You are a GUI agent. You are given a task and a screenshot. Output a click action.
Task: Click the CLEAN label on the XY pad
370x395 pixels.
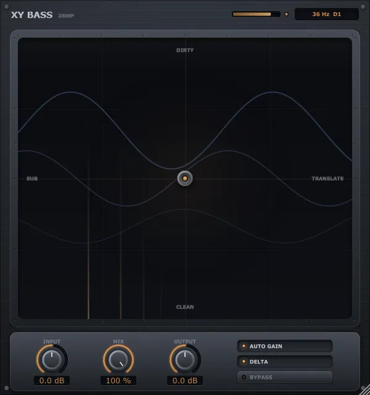coord(185,307)
